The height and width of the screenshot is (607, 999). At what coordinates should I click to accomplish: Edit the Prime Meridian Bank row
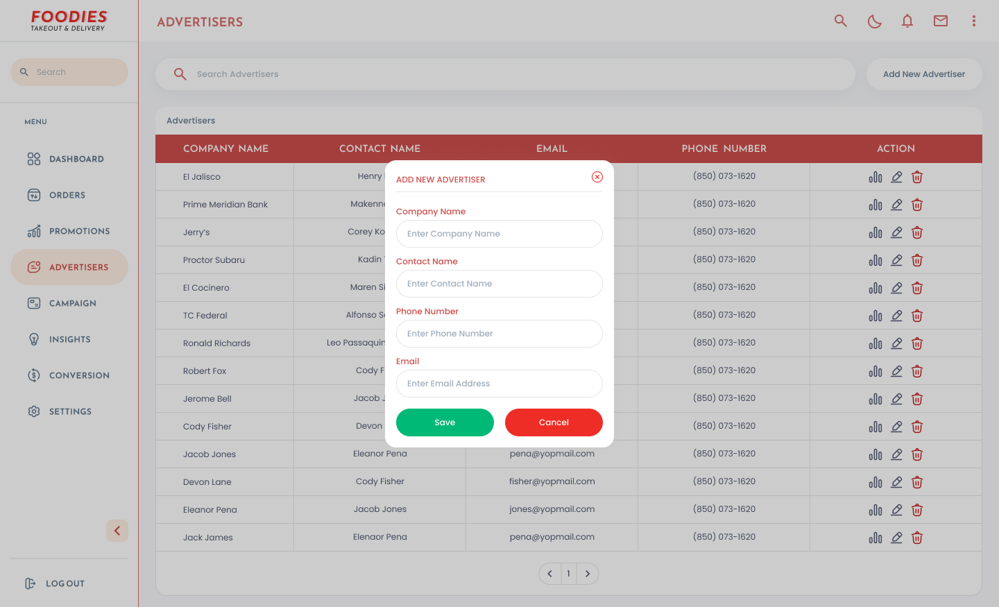[x=896, y=205]
